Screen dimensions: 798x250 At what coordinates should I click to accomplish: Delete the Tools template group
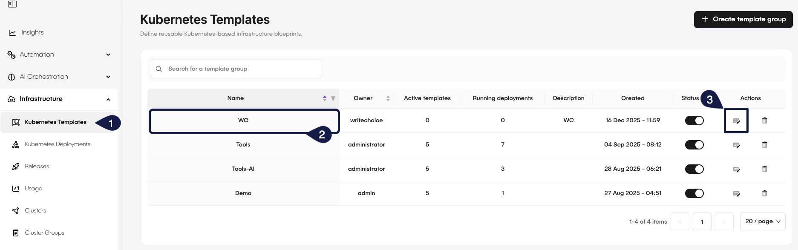764,145
